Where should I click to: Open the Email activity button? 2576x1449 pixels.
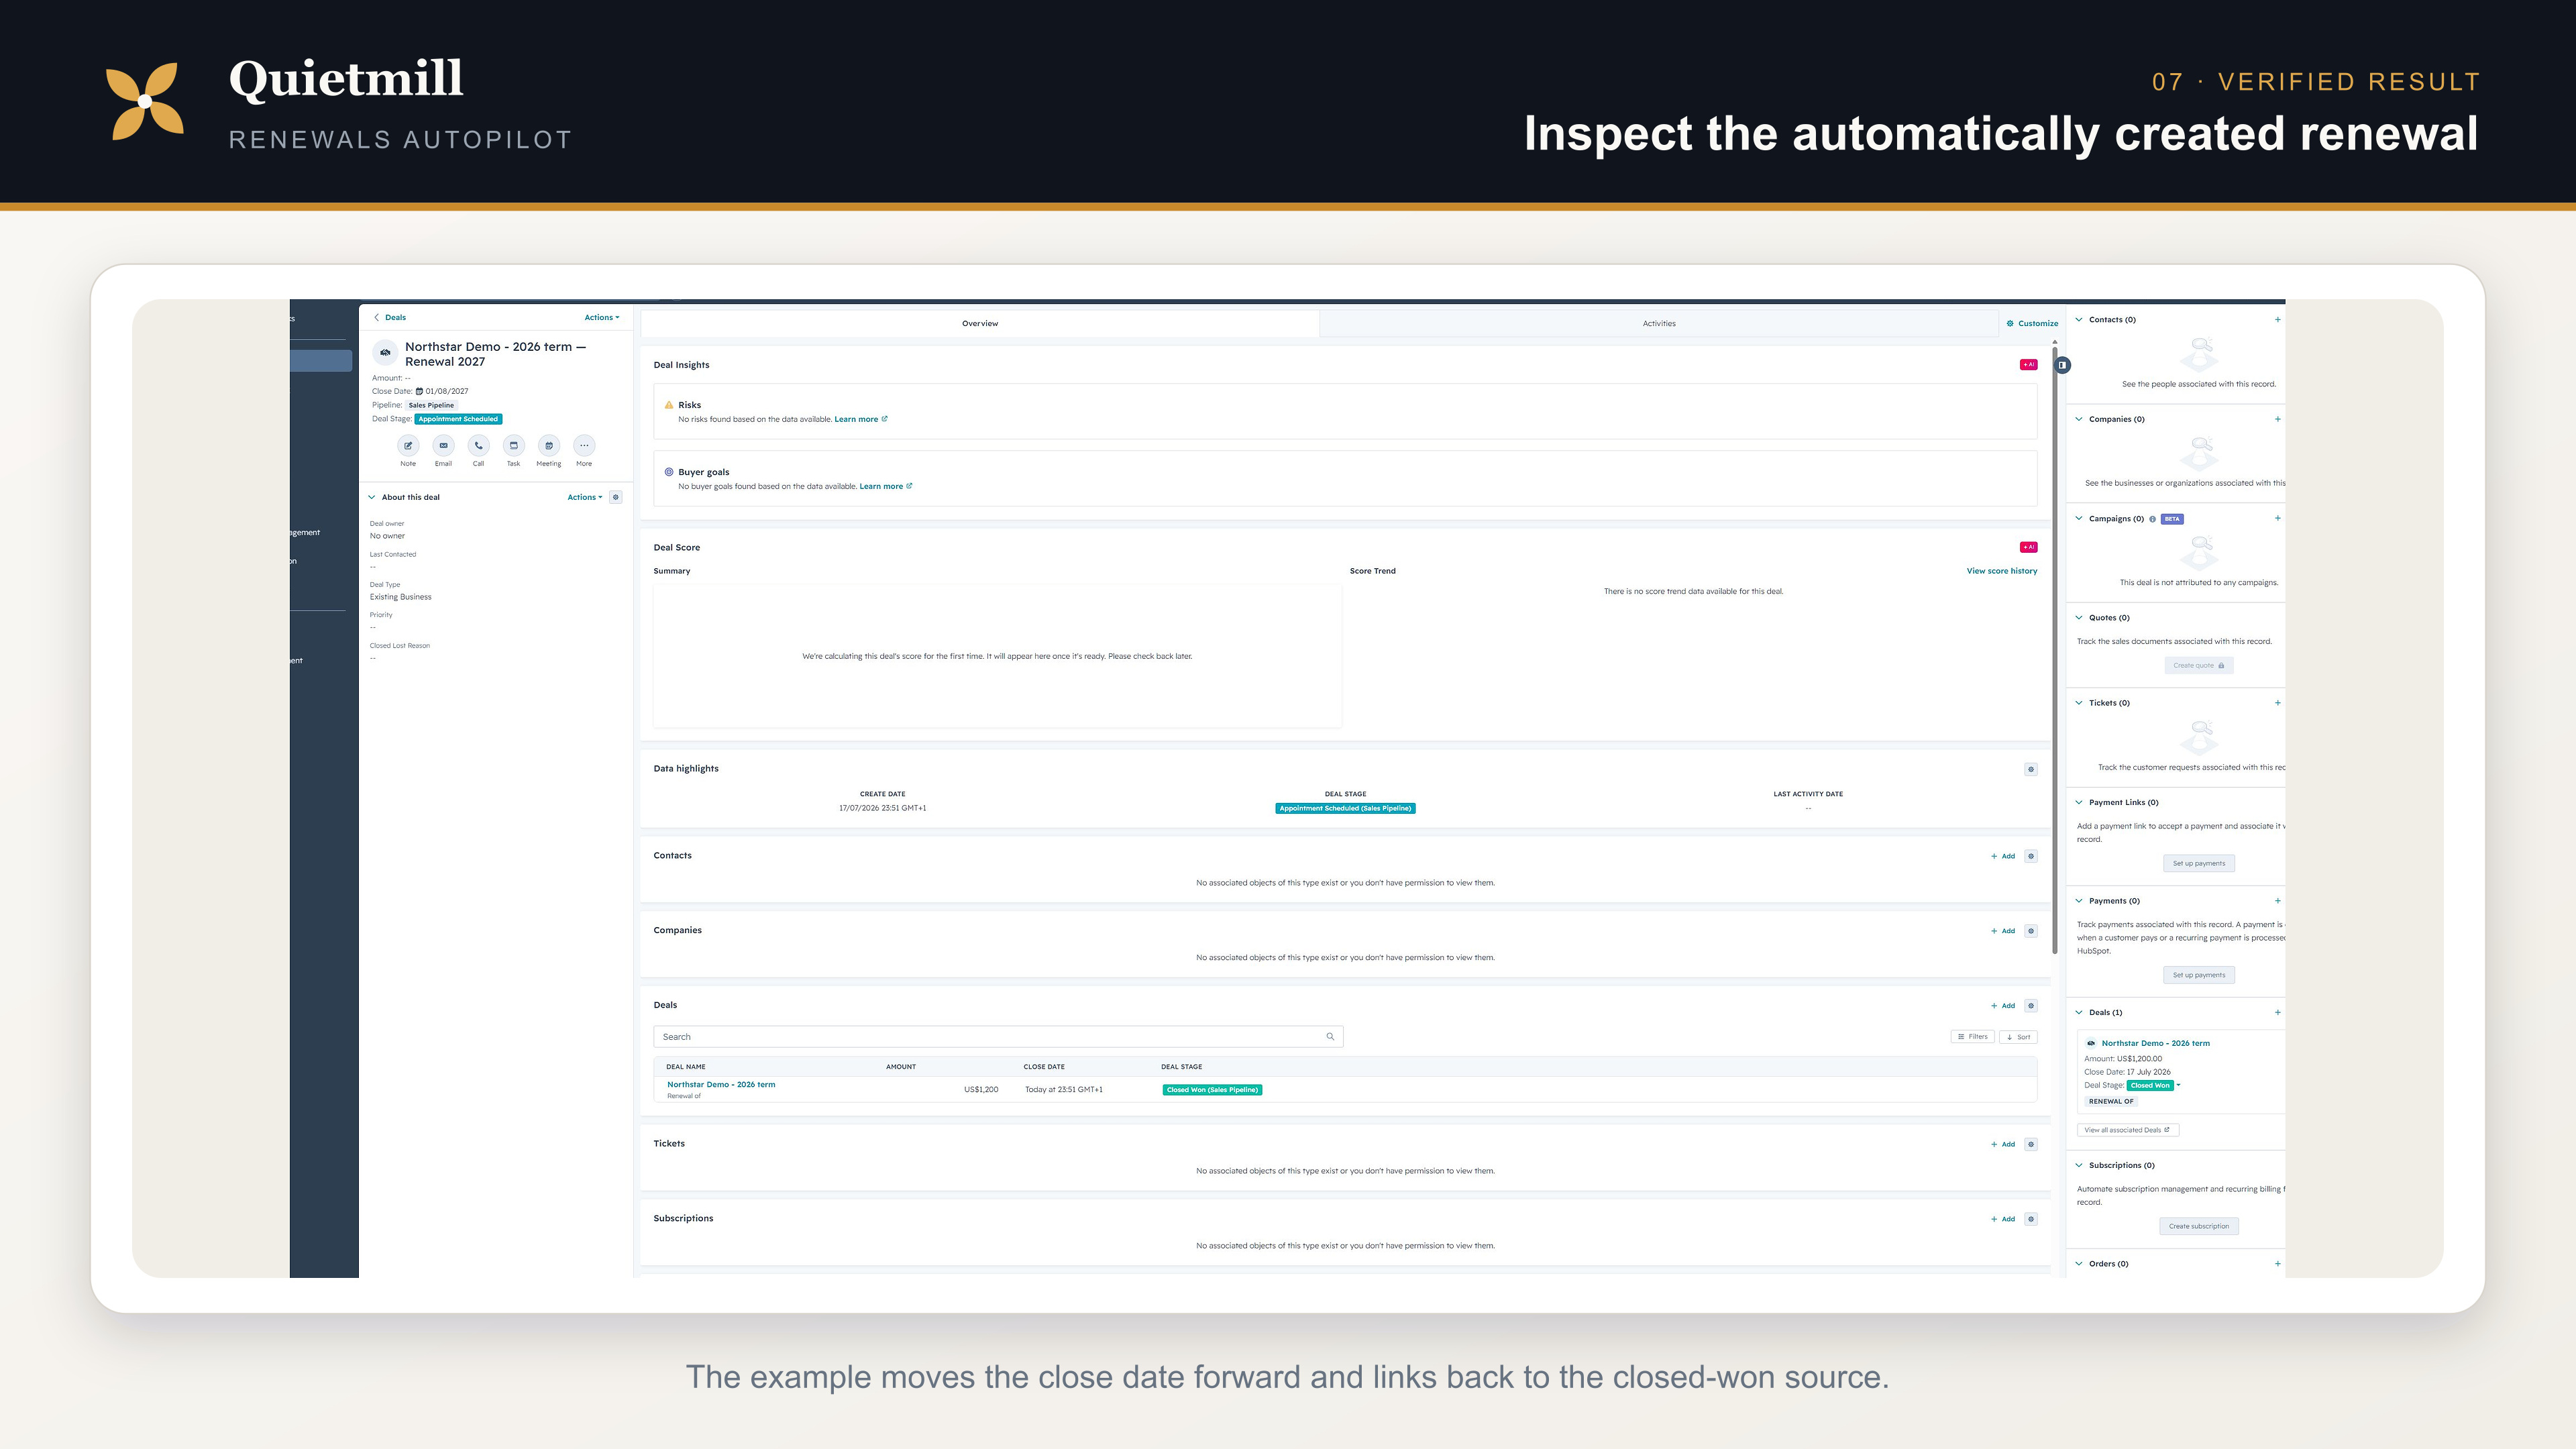tap(443, 445)
